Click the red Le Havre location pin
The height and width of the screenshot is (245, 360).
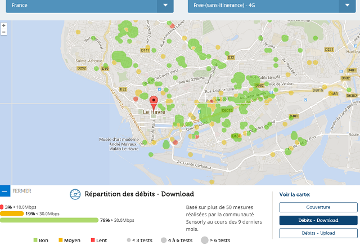click(x=154, y=103)
